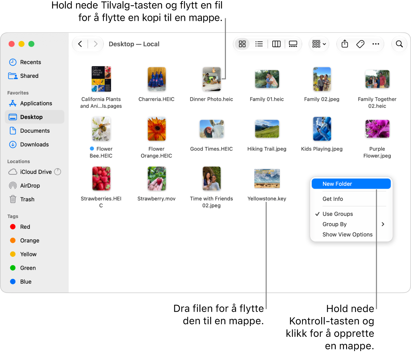Choose New Folder from context menu
The image size is (411, 354).
pyautogui.click(x=351, y=184)
